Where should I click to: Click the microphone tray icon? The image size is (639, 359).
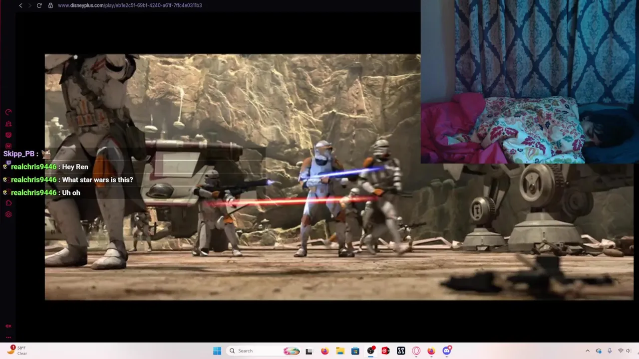tap(610, 351)
